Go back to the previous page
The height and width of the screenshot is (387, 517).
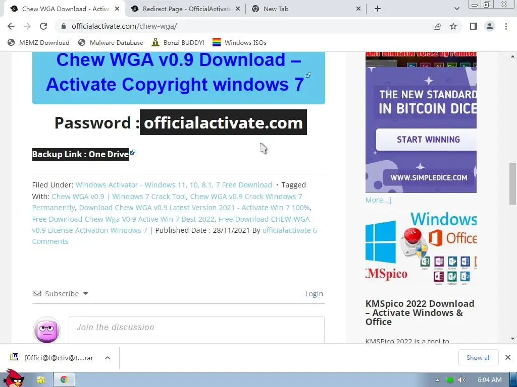pyautogui.click(x=11, y=26)
